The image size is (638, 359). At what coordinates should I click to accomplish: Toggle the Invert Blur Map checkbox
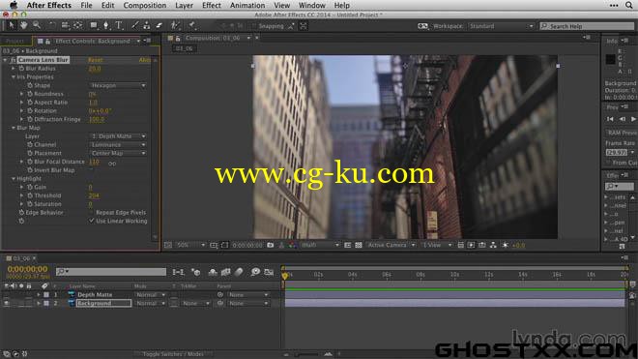click(91, 170)
